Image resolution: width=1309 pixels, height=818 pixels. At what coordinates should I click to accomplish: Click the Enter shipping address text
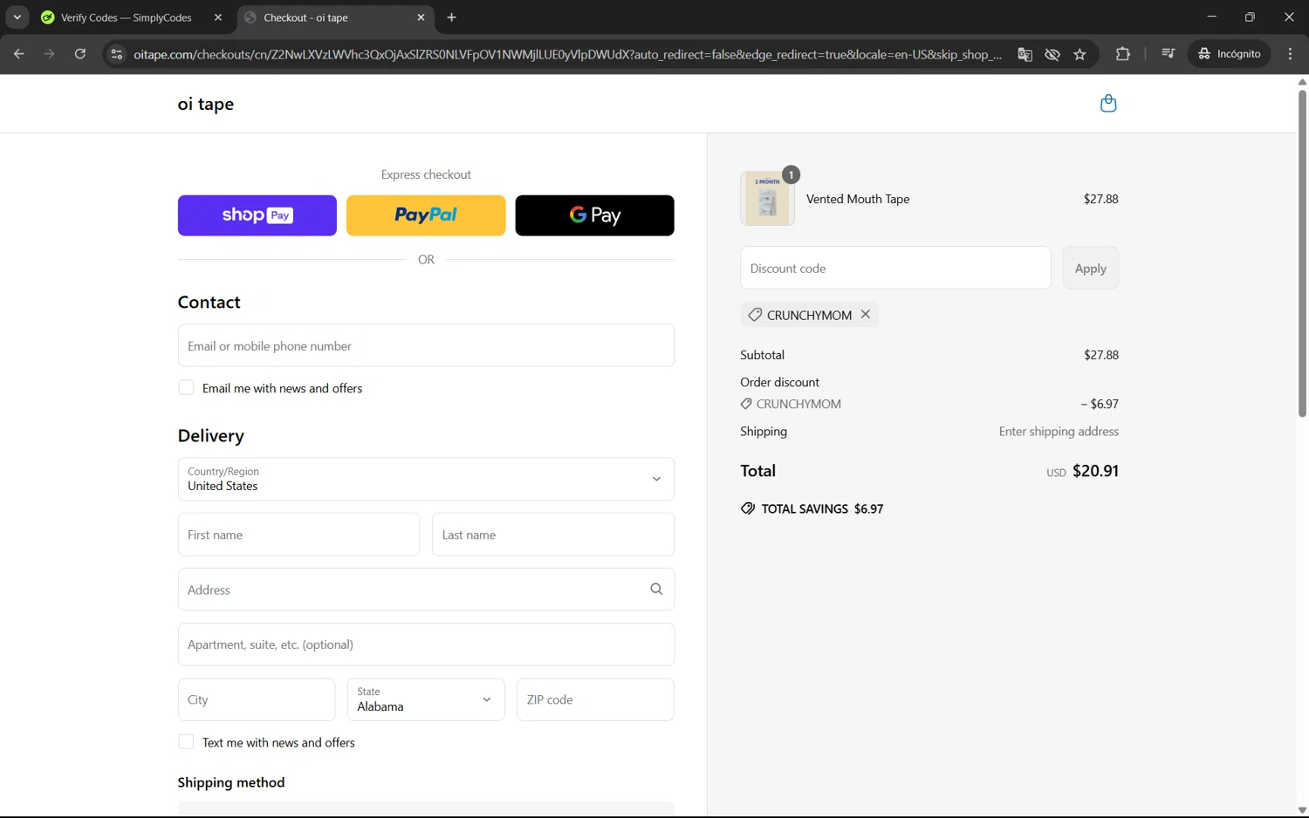coord(1059,432)
